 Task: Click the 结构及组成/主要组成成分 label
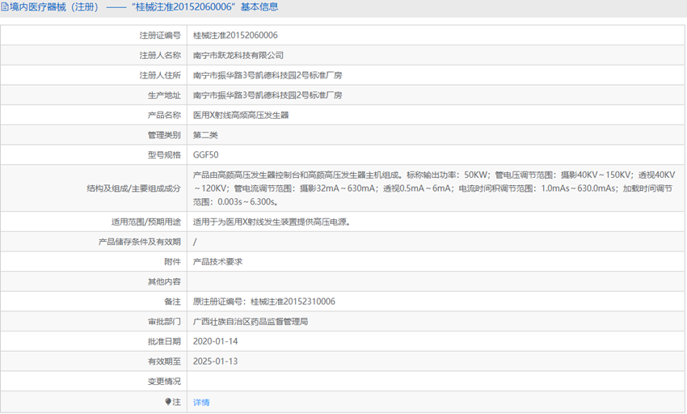coord(133,188)
